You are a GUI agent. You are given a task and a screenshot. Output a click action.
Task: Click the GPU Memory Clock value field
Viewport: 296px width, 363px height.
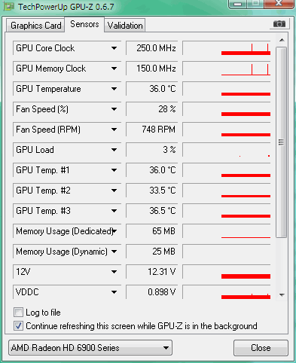click(x=152, y=69)
